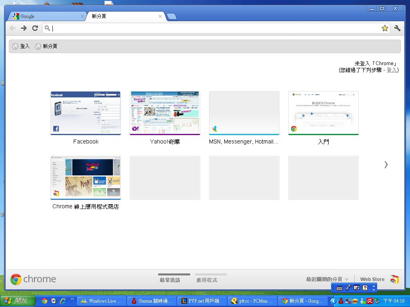The width and height of the screenshot is (410, 307).
Task: Click the keyboard icon on language bar
Action: click(340, 288)
